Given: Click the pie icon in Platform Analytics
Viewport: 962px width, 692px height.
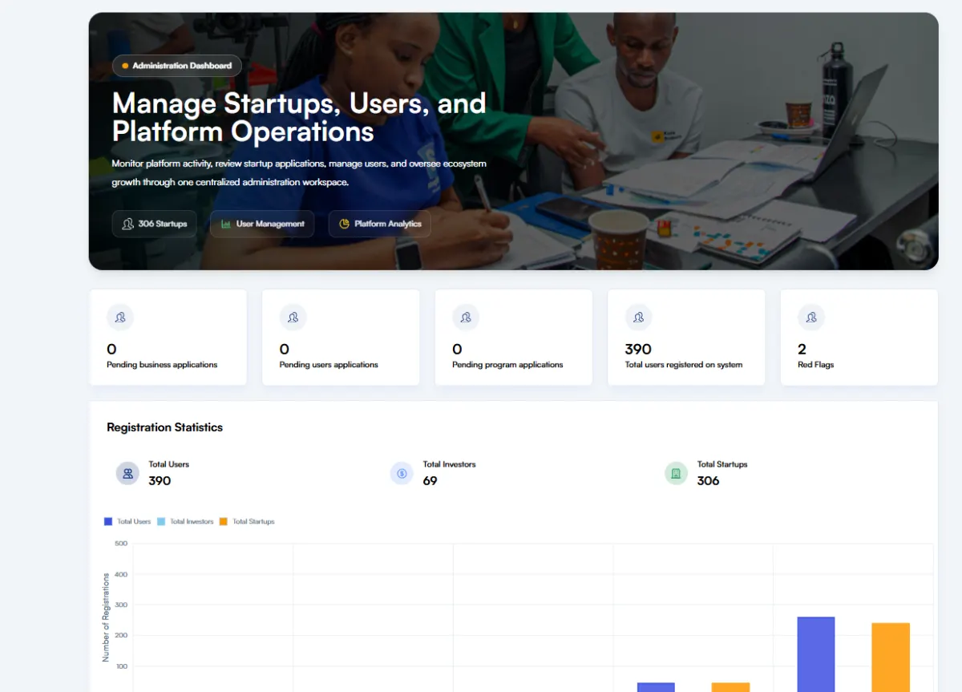Looking at the screenshot, I should (x=344, y=224).
